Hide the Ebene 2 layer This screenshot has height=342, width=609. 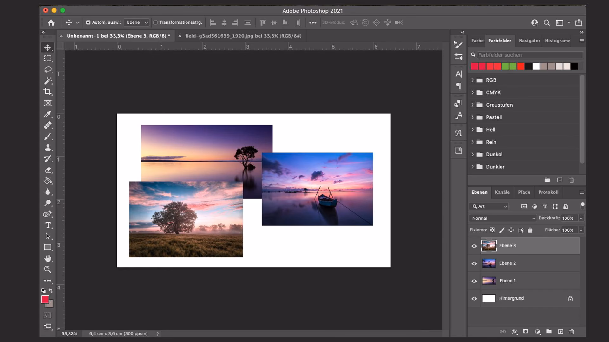point(474,263)
